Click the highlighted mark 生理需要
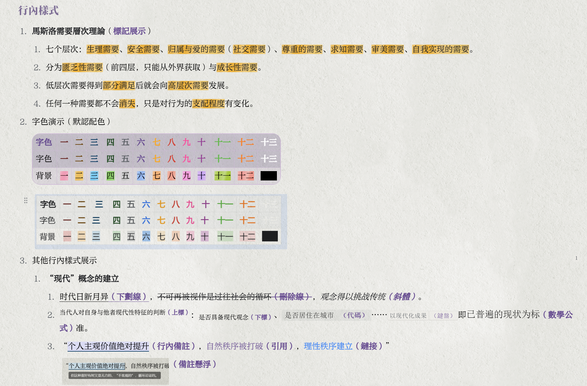The width and height of the screenshot is (587, 386). point(103,49)
